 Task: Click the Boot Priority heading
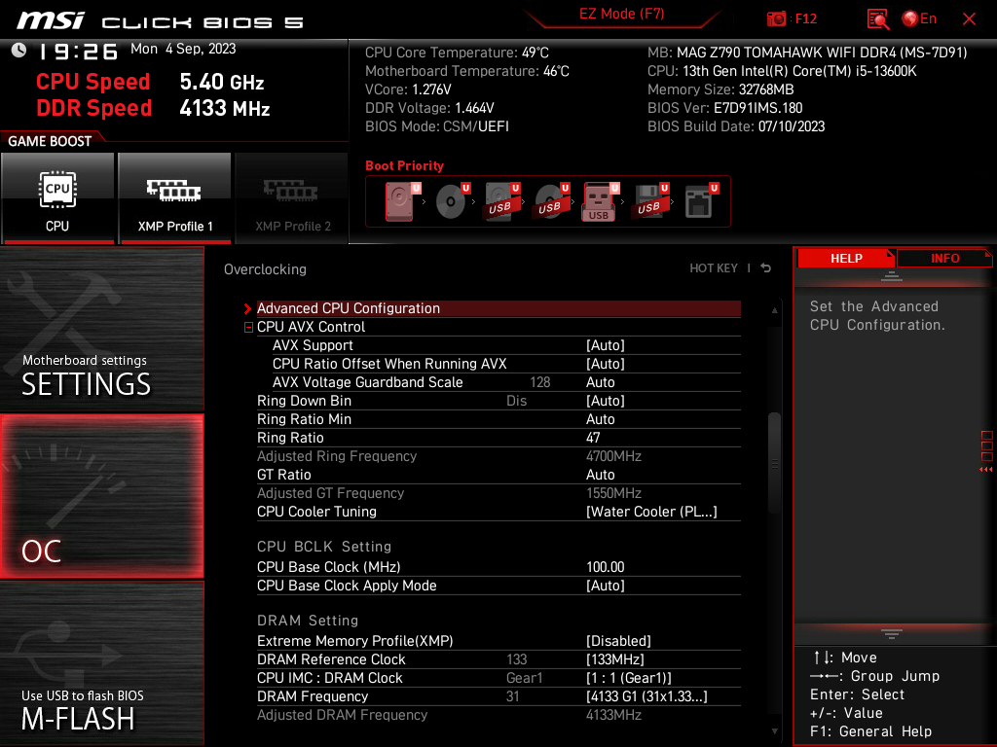pos(404,165)
